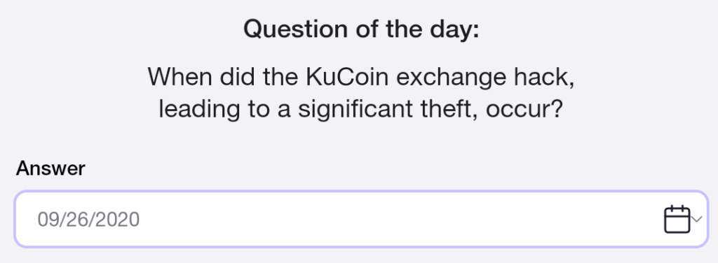Image resolution: width=718 pixels, height=263 pixels.
Task: Click the word When starting the question
Action: [x=180, y=76]
